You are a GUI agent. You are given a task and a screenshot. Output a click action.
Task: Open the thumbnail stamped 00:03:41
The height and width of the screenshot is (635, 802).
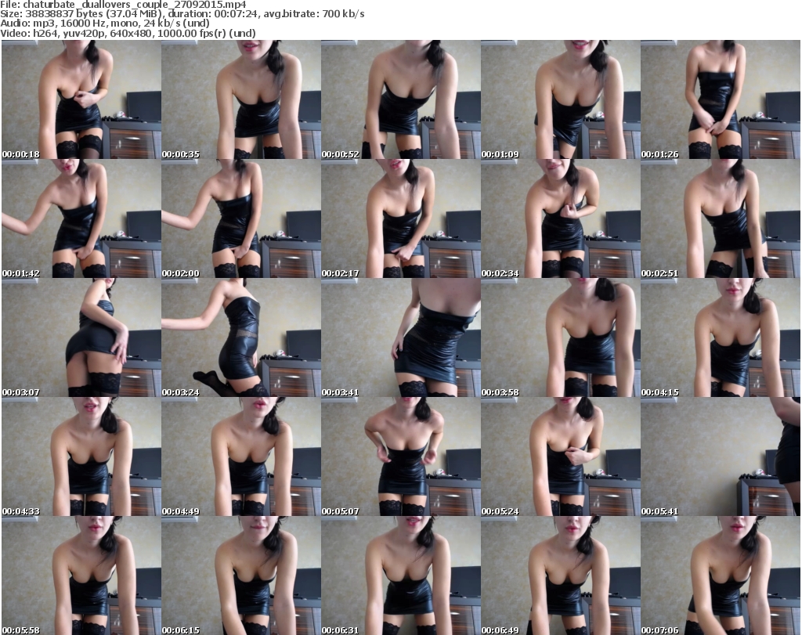point(401,337)
